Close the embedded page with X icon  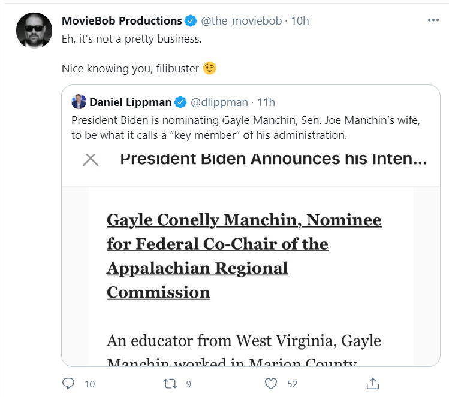[91, 160]
